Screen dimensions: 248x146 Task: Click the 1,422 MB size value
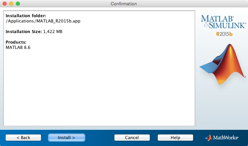[53, 32]
